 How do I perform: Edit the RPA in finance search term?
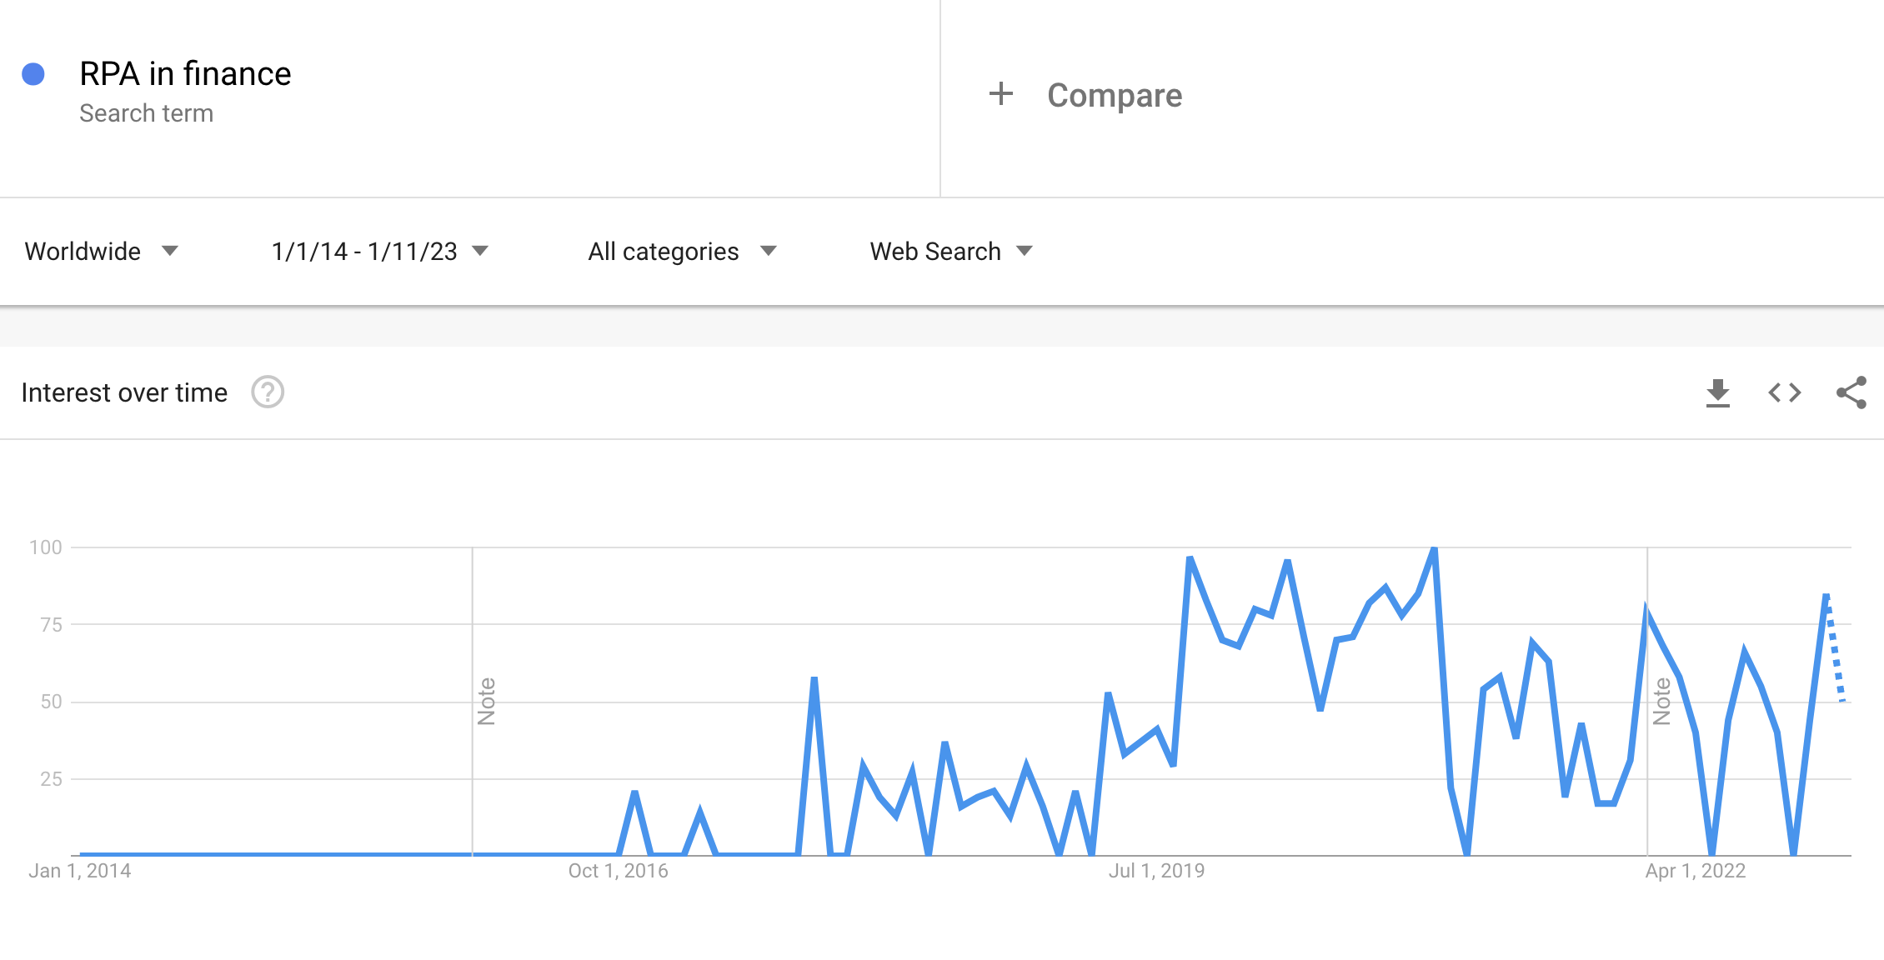click(185, 74)
